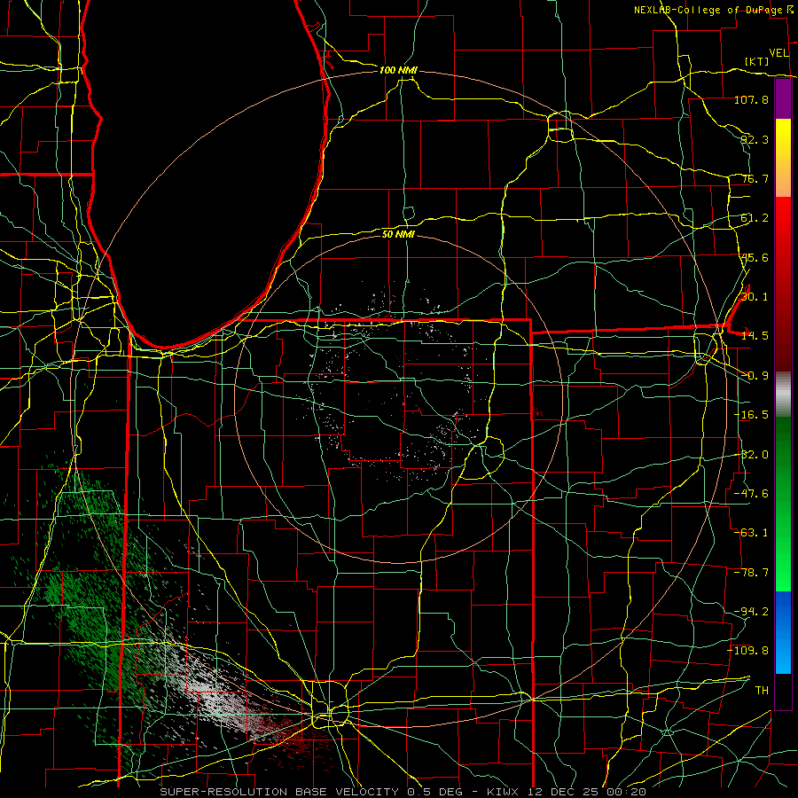Click the [KT] units label
Screen dimensions: 798x798
tap(757, 61)
